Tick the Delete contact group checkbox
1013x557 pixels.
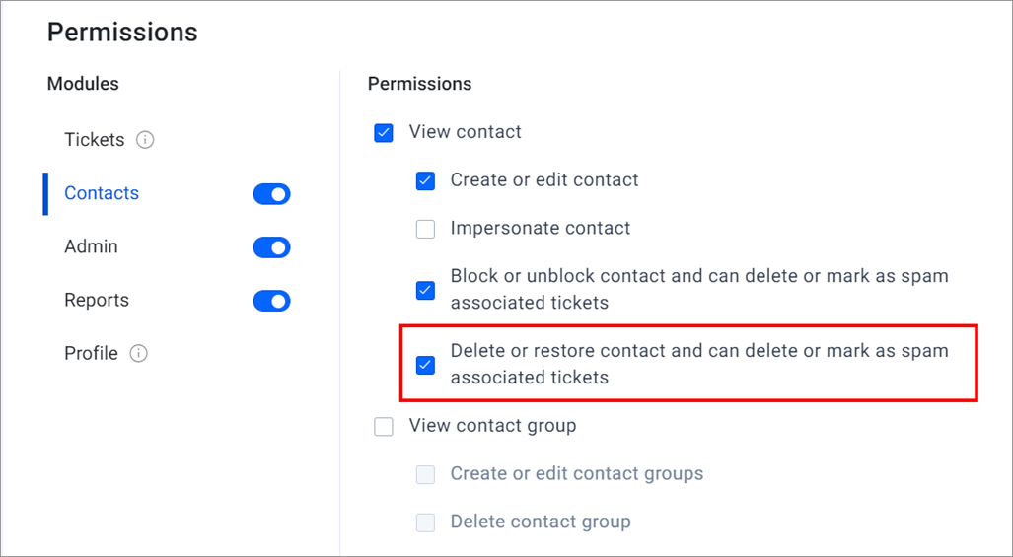pos(425,522)
